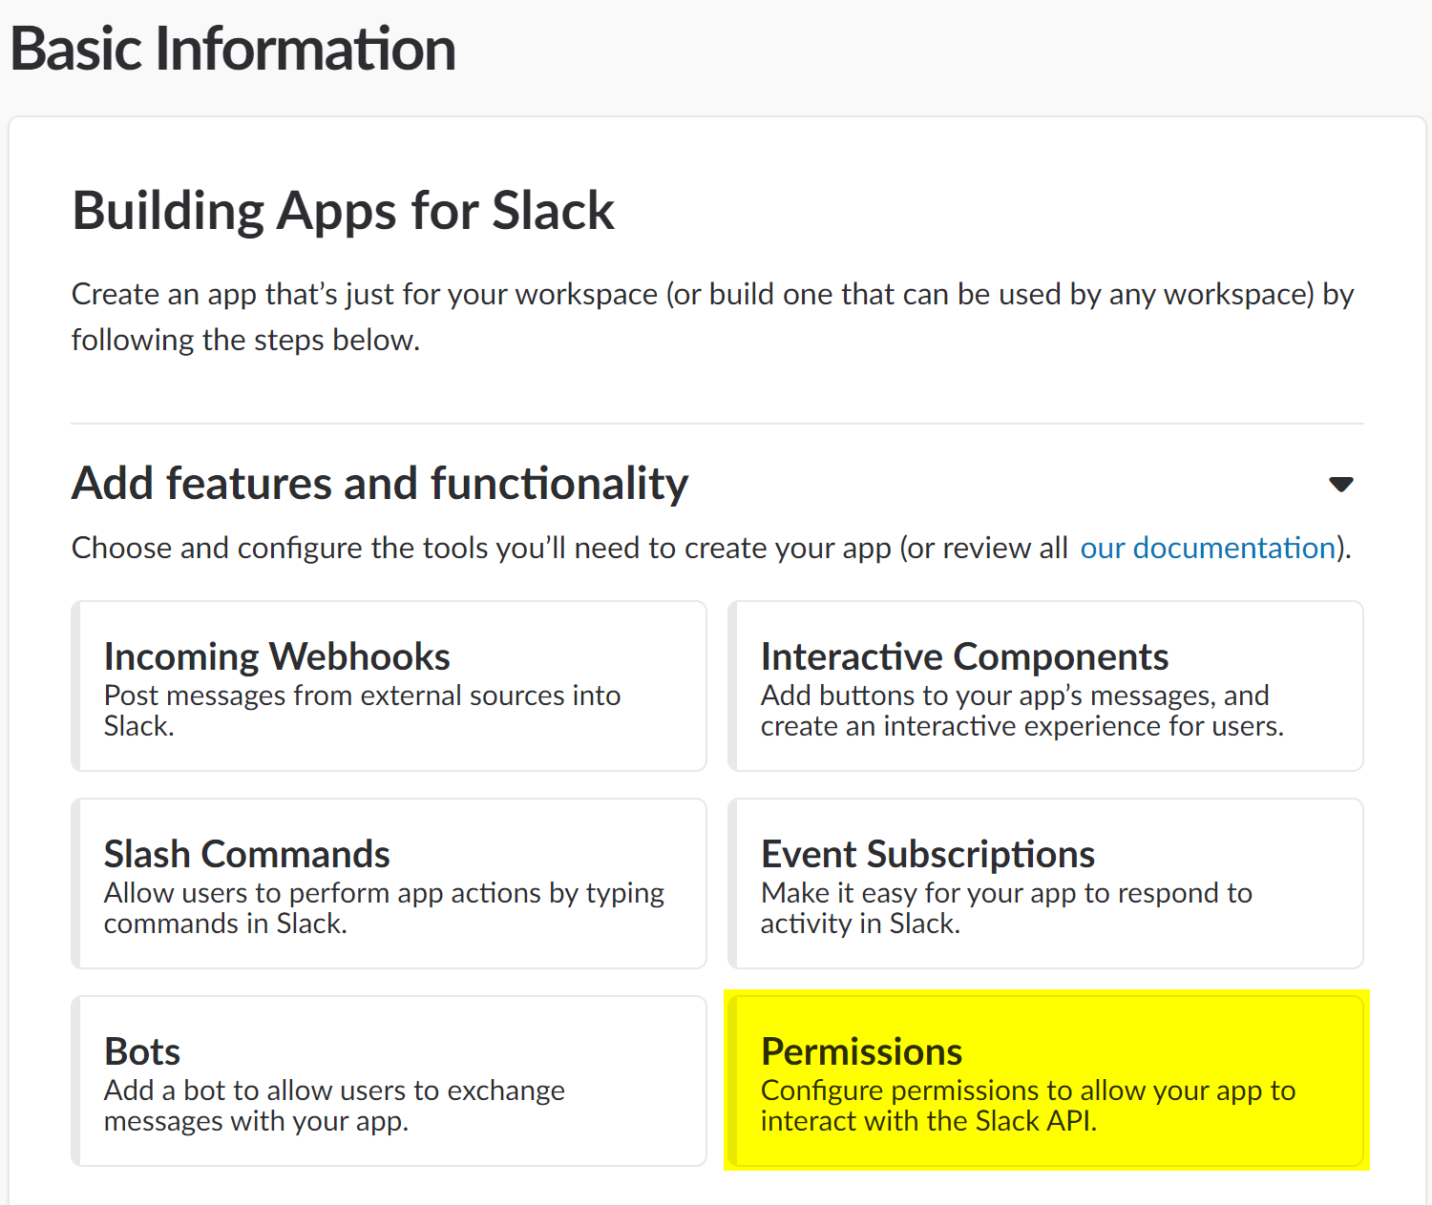This screenshot has height=1205, width=1432.
Task: Click 'Allow users to perform app actions' text
Action: 384,893
